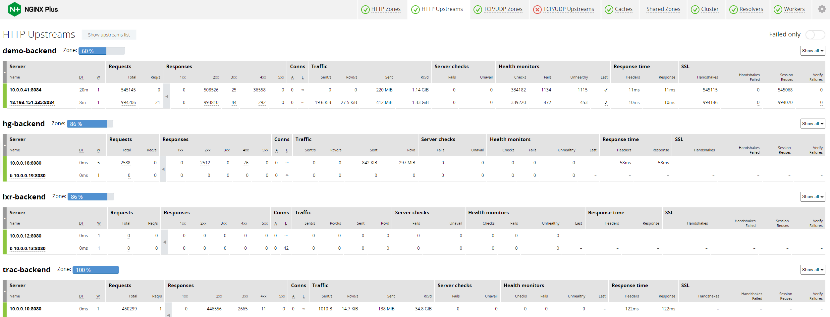Click the Show upstreams list button
This screenshot has width=830, height=317.
pyautogui.click(x=109, y=35)
